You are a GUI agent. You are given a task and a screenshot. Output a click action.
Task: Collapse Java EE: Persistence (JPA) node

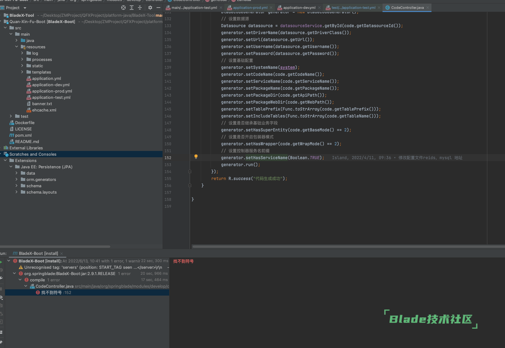pyautogui.click(x=11, y=167)
